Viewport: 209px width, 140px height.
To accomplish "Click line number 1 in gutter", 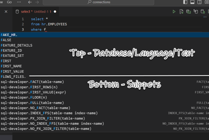I will pos(23,19).
